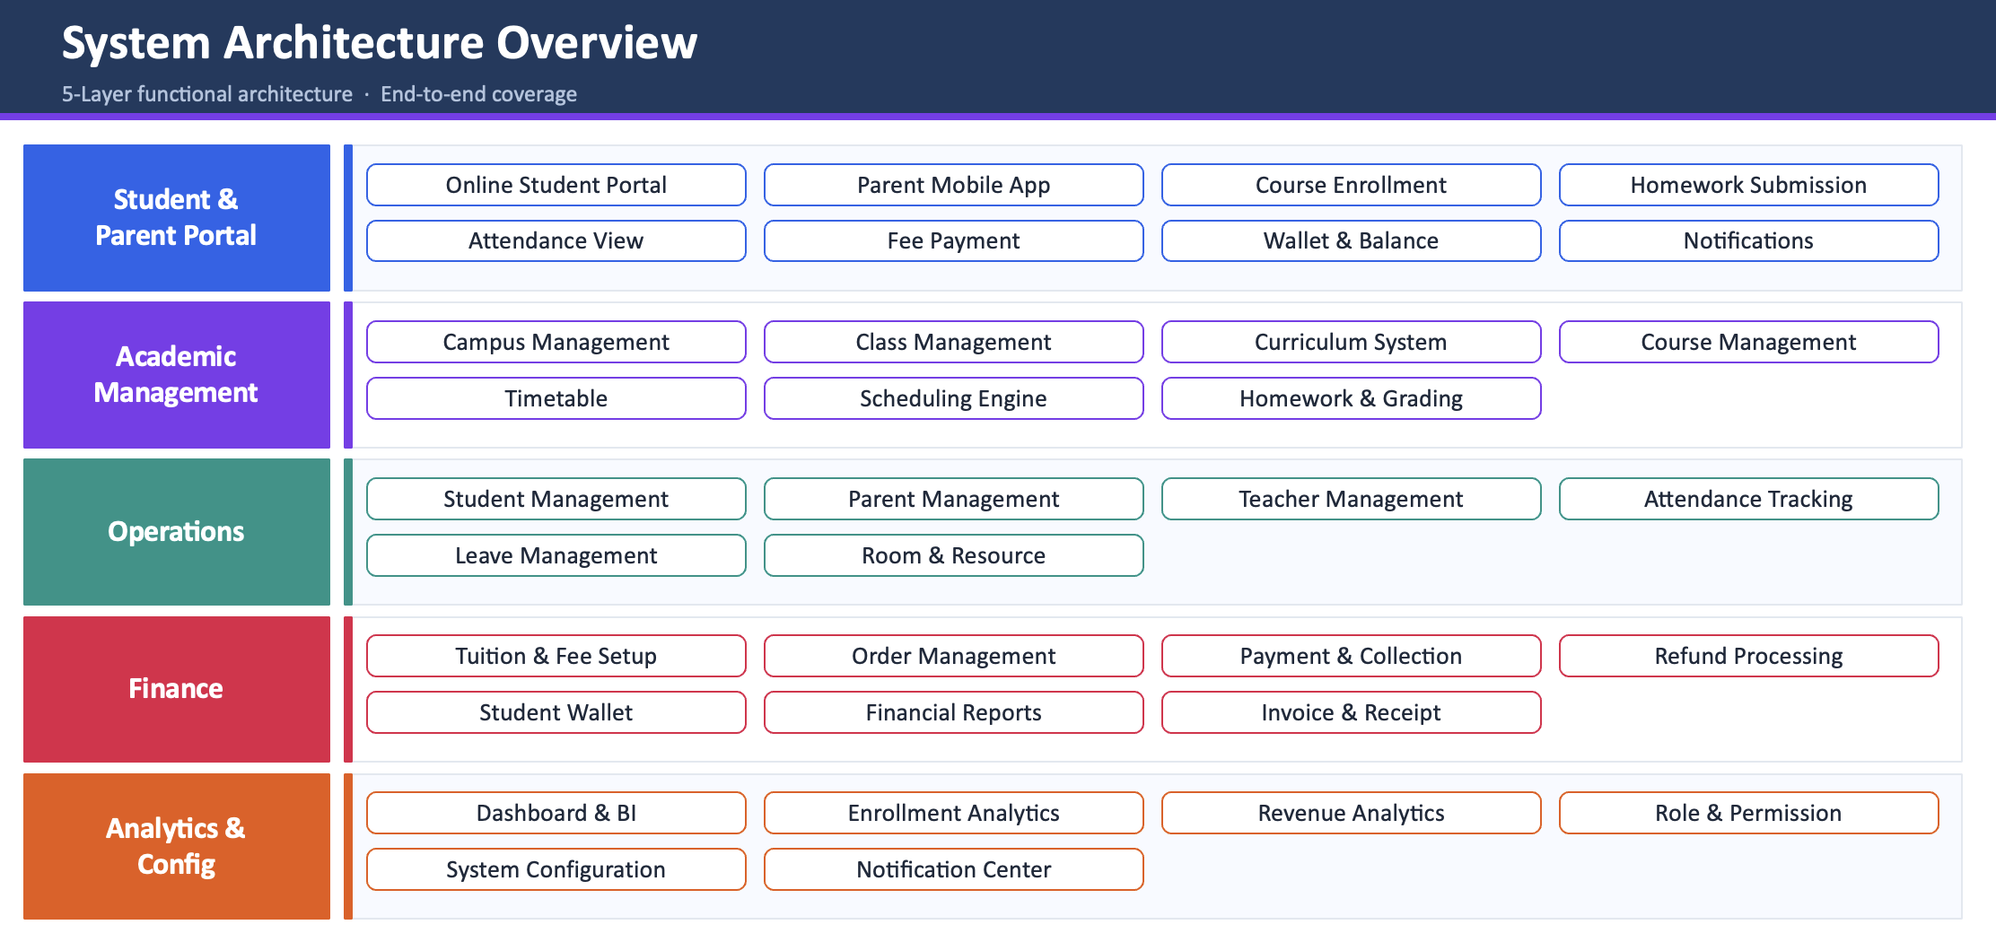The height and width of the screenshot is (942, 1996).
Task: Open the Course Enrollment module
Action: pyautogui.click(x=1351, y=185)
